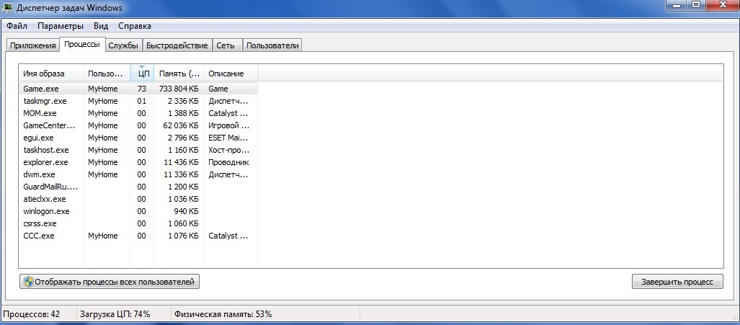Click the Task Manager title bar icon
This screenshot has height=325, width=740.
click(7, 7)
